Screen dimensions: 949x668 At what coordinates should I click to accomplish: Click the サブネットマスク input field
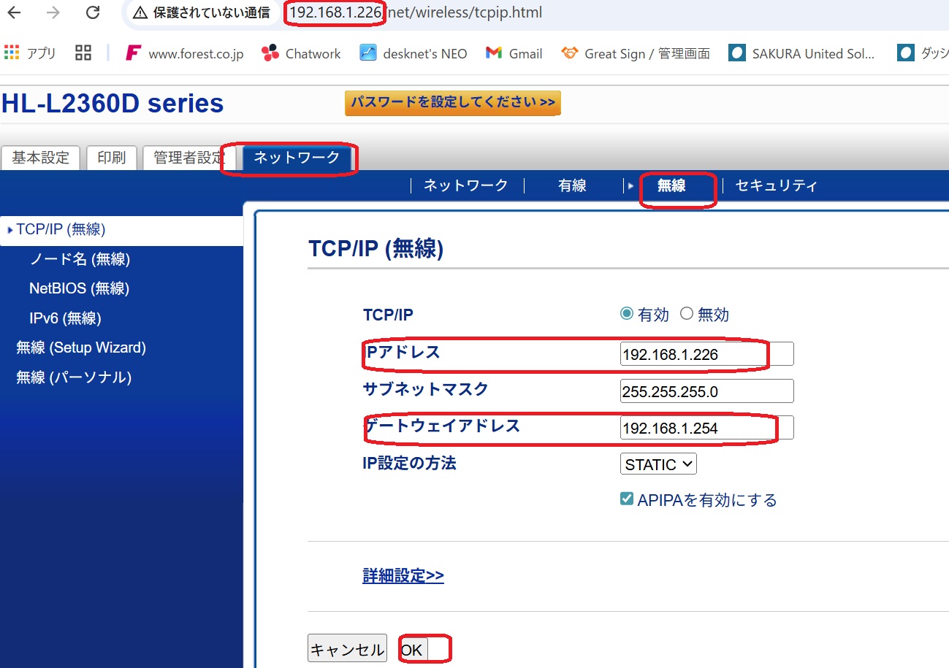coord(706,391)
